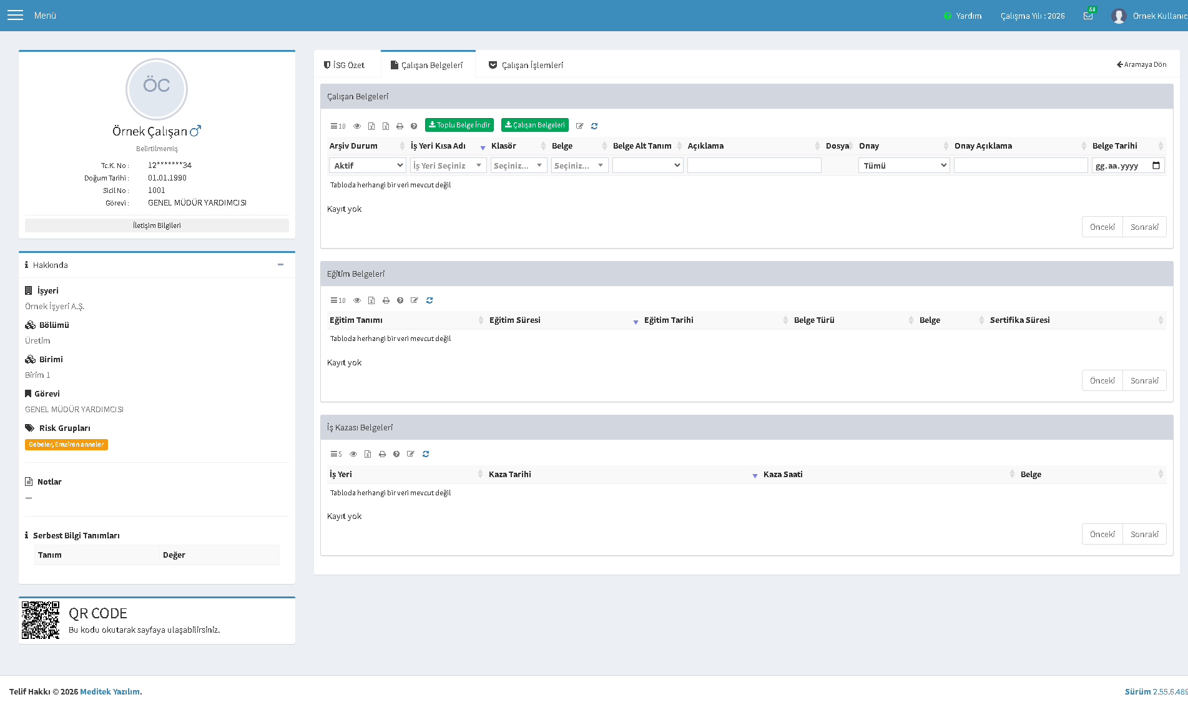Print the İş Kazası Belgeleri table
The height and width of the screenshot is (707, 1188).
pos(382,454)
